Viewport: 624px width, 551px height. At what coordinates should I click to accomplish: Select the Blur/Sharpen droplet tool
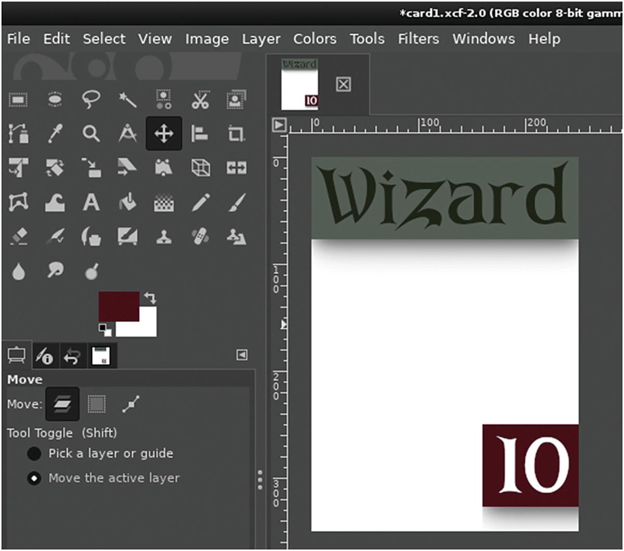pyautogui.click(x=18, y=271)
